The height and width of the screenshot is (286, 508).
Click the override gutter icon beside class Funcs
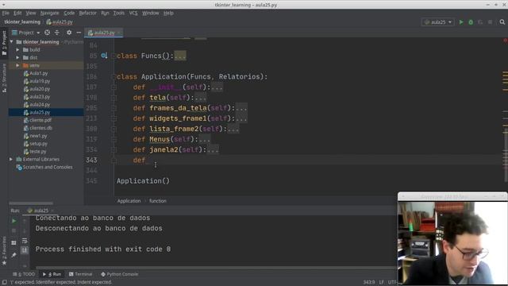[104, 56]
